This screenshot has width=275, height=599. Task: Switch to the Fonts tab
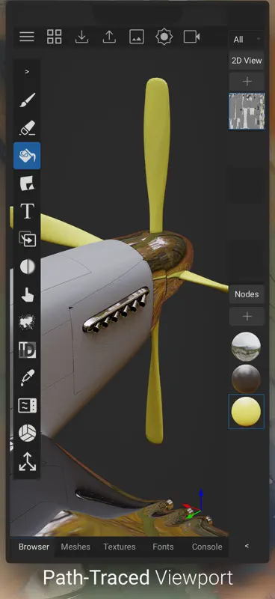163,547
